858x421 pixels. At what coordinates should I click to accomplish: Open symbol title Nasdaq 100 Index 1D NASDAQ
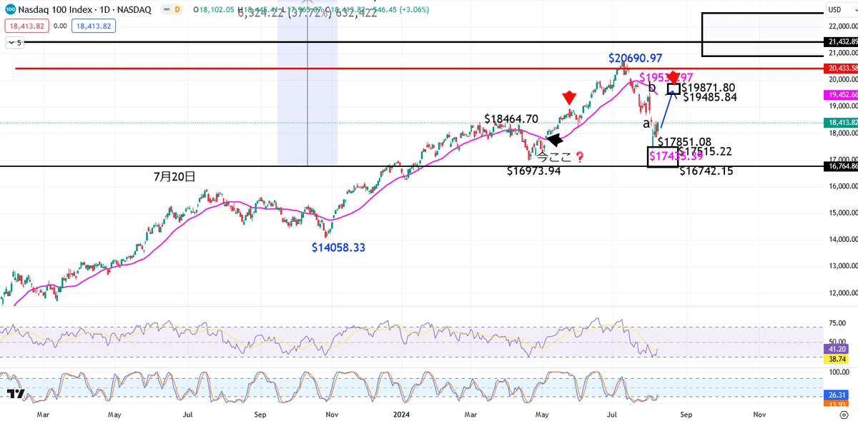pyautogui.click(x=84, y=10)
